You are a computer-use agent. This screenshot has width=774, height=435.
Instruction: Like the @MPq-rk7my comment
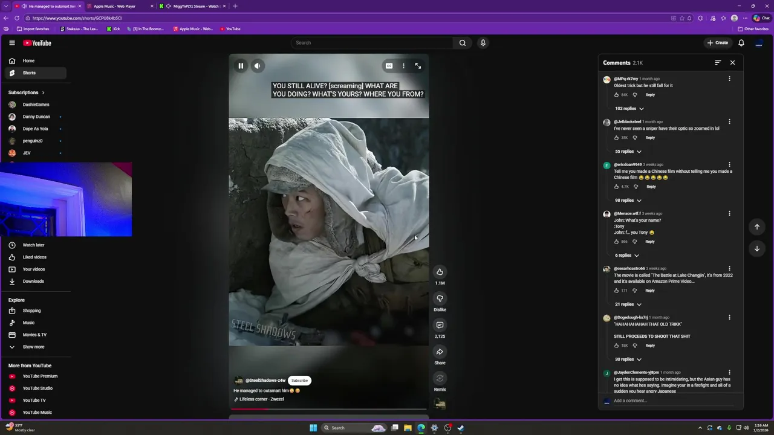[617, 95]
